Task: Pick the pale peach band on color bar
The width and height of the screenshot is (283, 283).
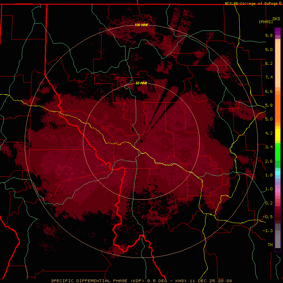Action: tap(278, 65)
